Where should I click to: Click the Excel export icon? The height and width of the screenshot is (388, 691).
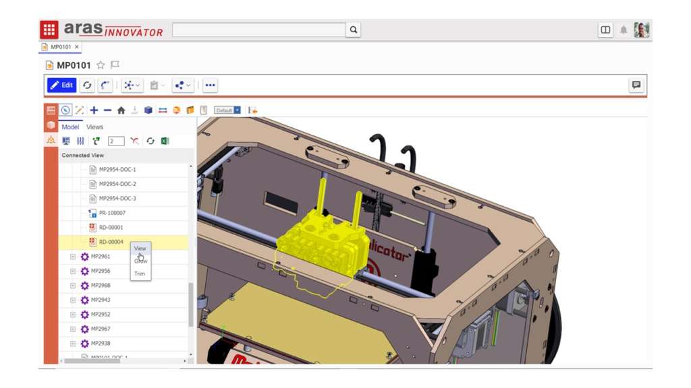click(165, 141)
